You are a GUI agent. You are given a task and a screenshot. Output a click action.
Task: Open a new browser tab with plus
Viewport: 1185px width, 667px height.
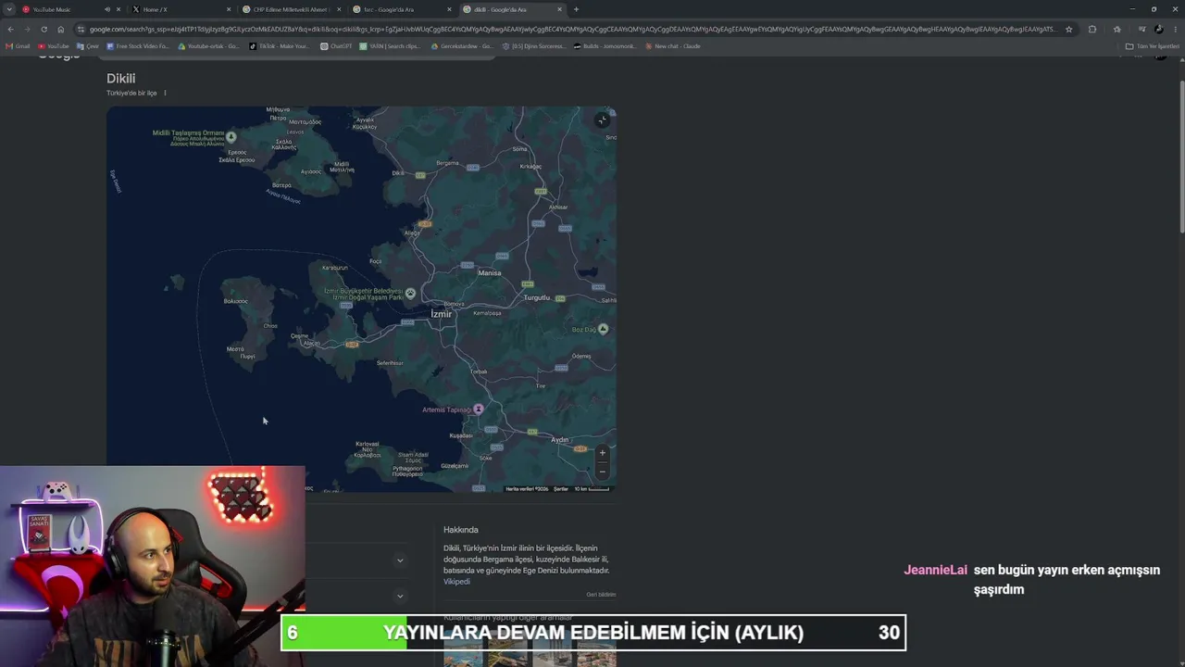[x=576, y=9]
